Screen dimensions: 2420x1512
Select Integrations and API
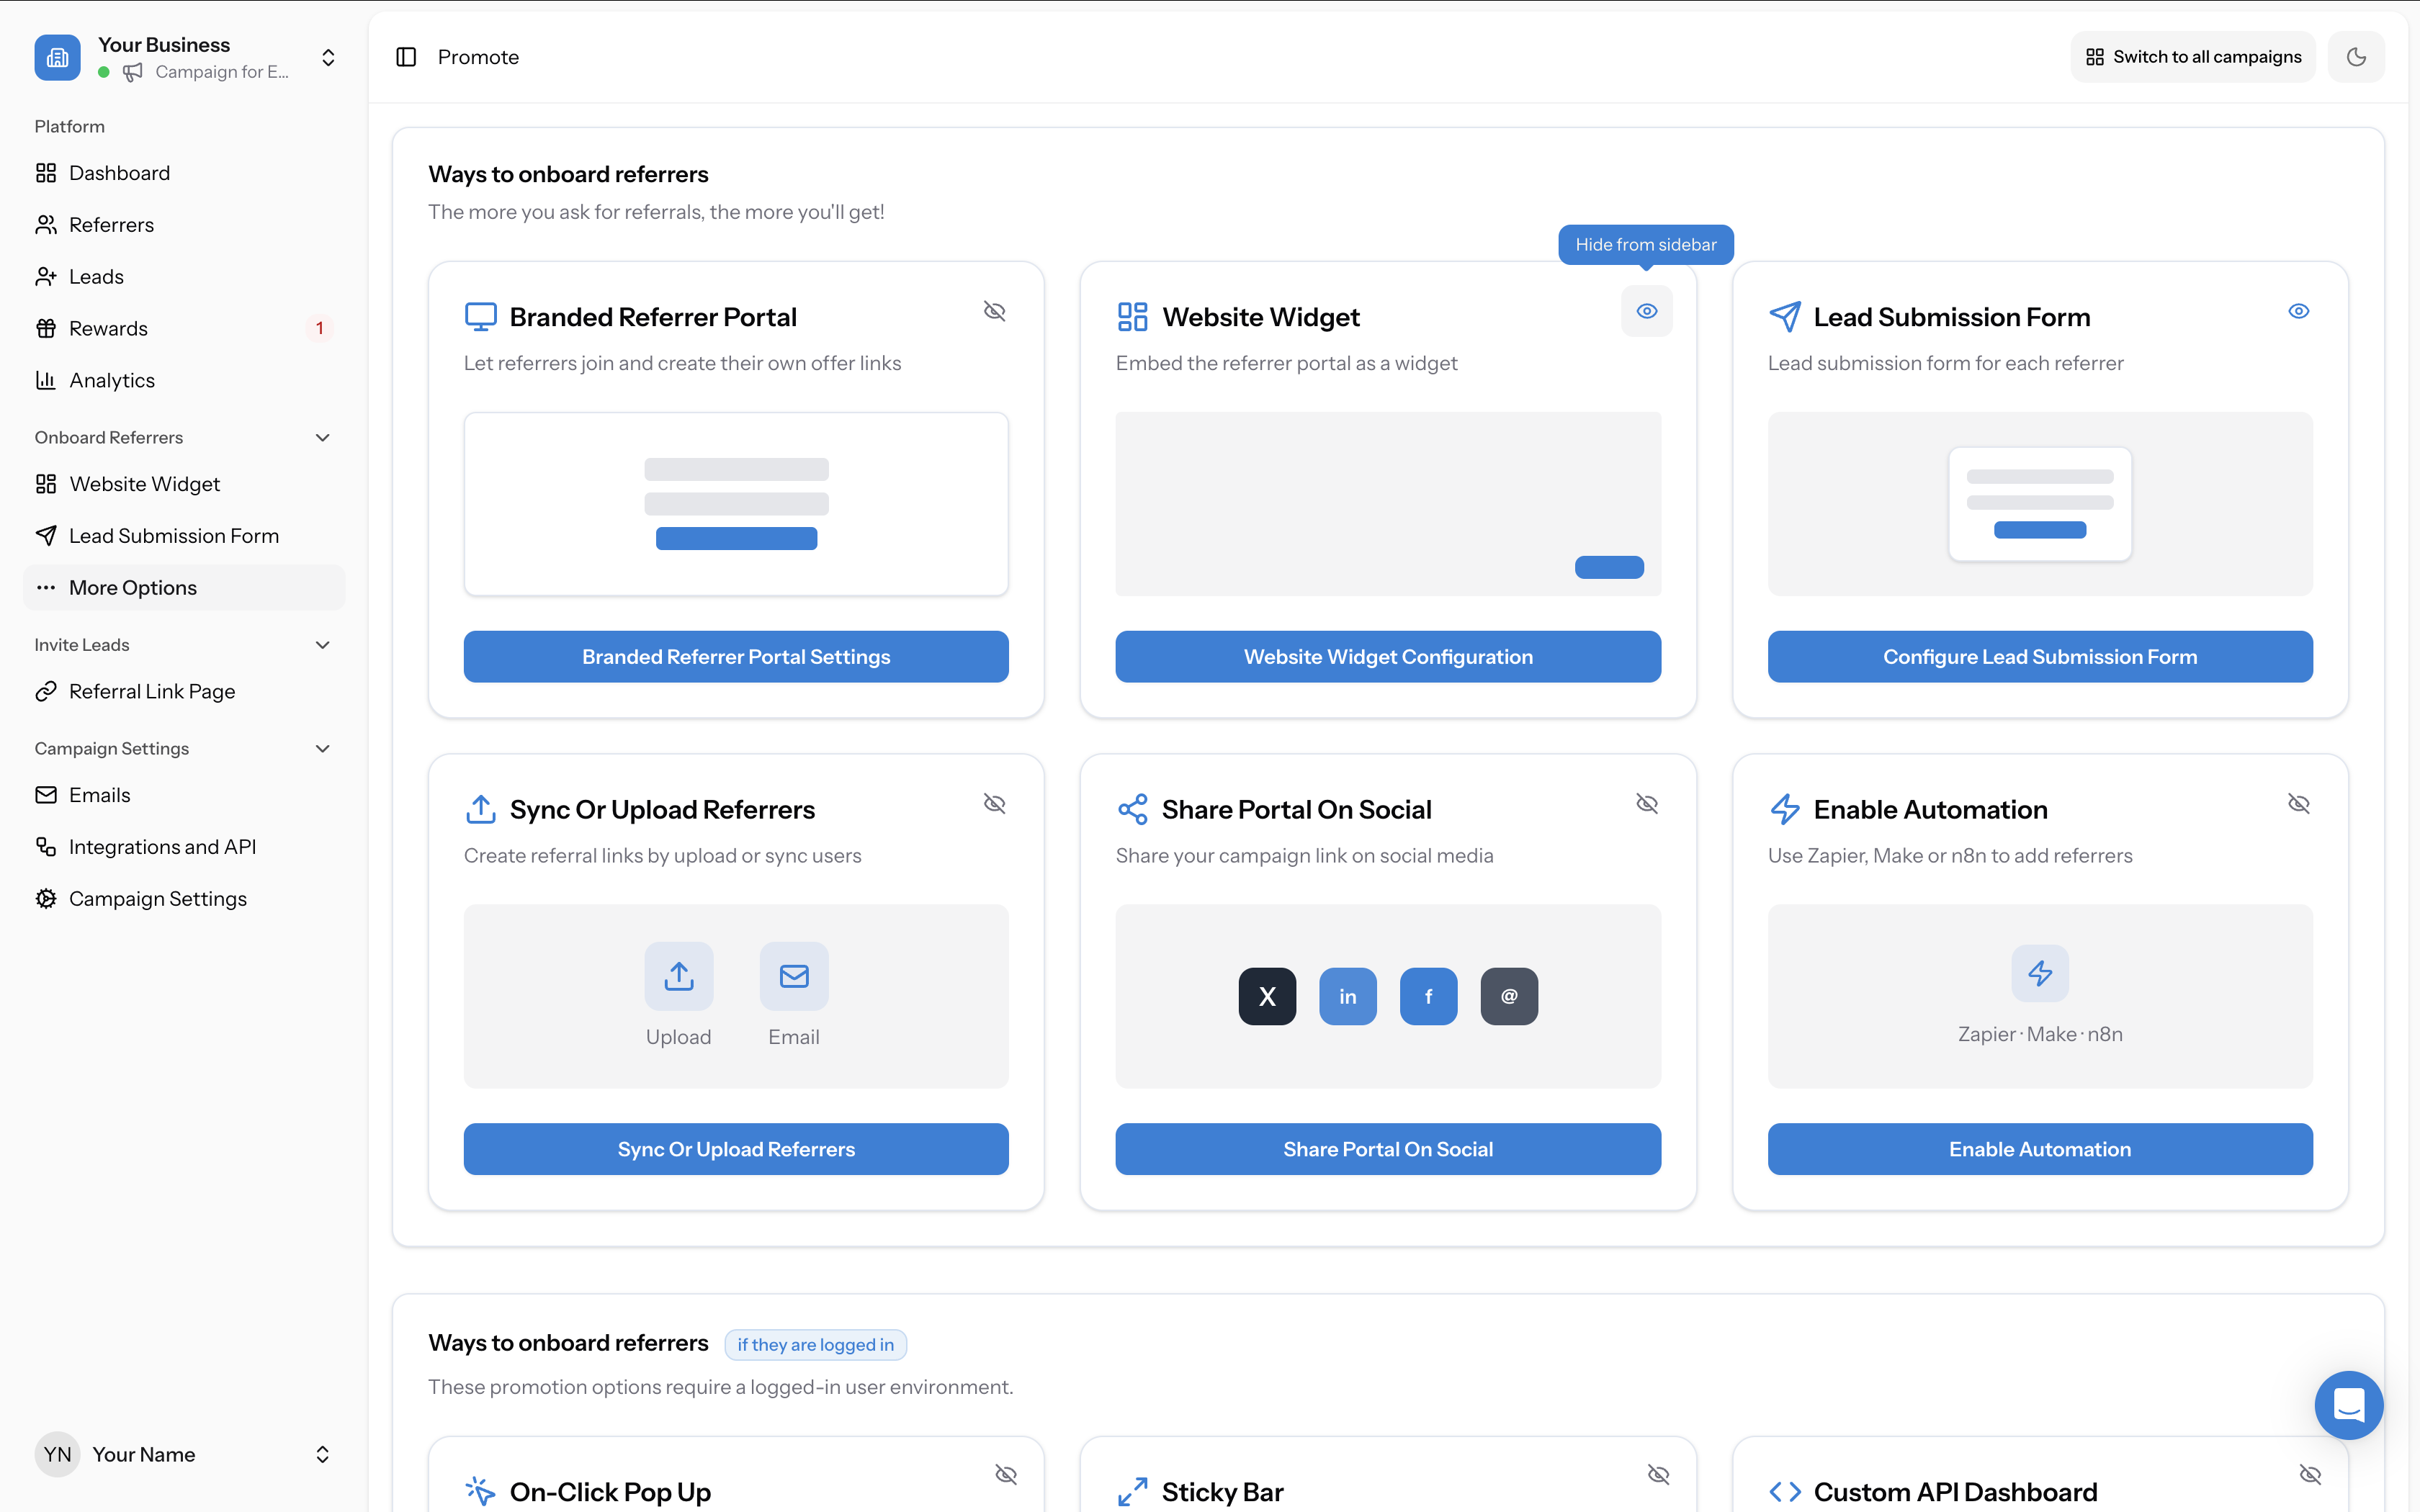163,846
